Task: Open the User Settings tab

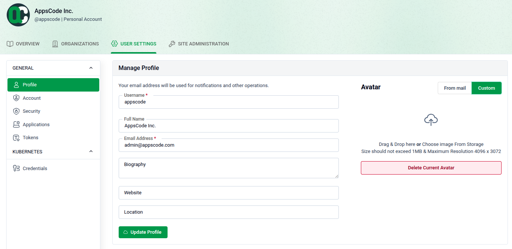Action: coord(134,44)
